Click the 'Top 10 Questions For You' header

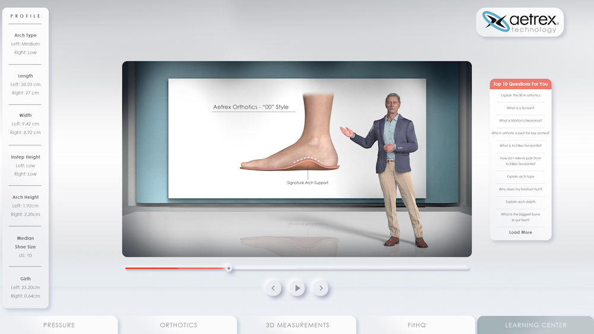pos(520,84)
